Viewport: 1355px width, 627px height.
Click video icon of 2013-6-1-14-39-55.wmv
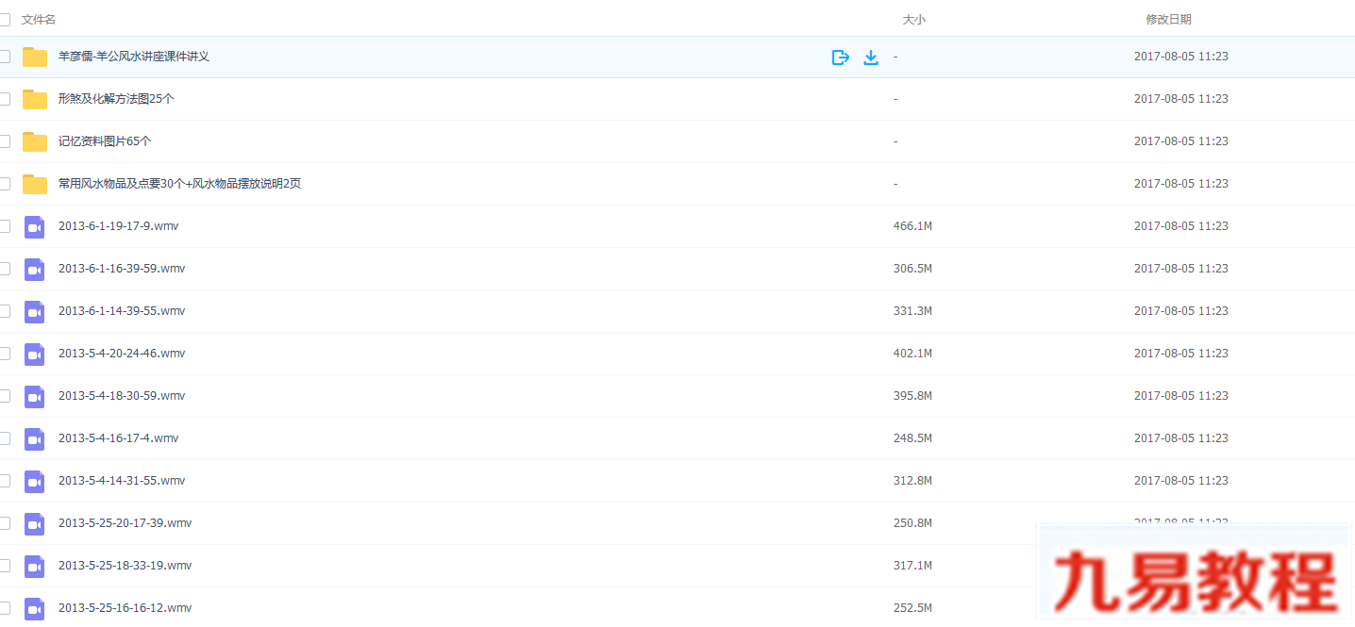(x=35, y=311)
